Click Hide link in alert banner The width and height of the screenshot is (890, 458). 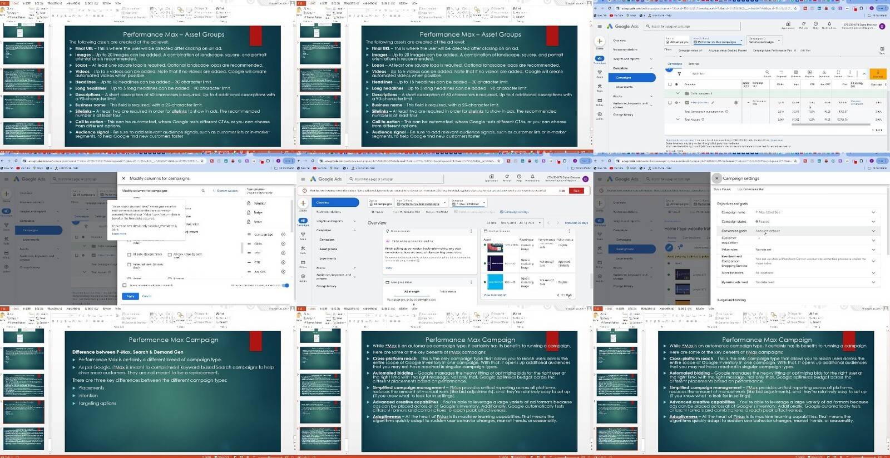click(562, 191)
